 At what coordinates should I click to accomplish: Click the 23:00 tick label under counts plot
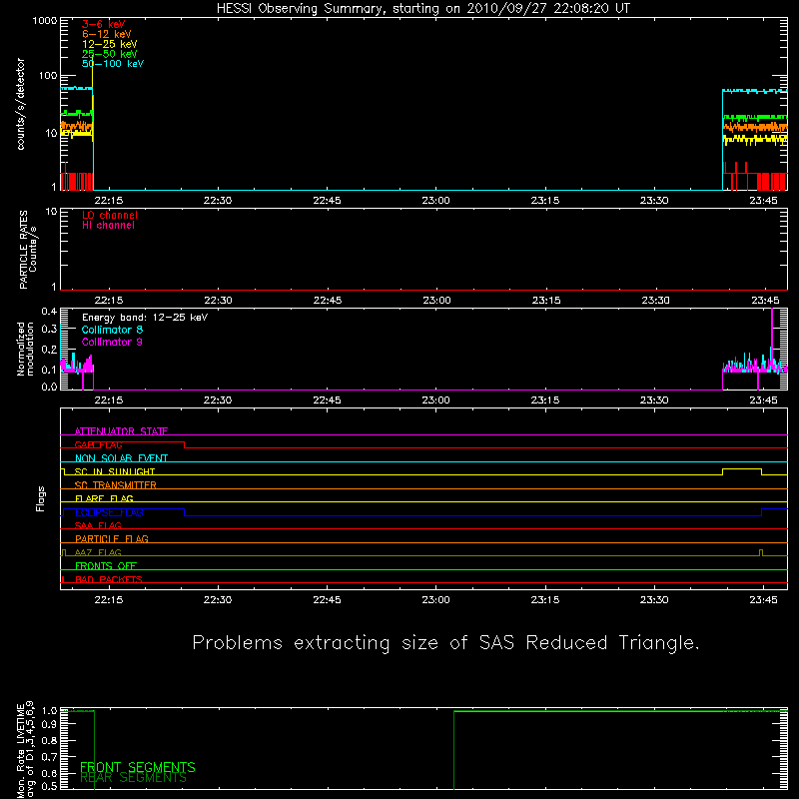coord(435,201)
